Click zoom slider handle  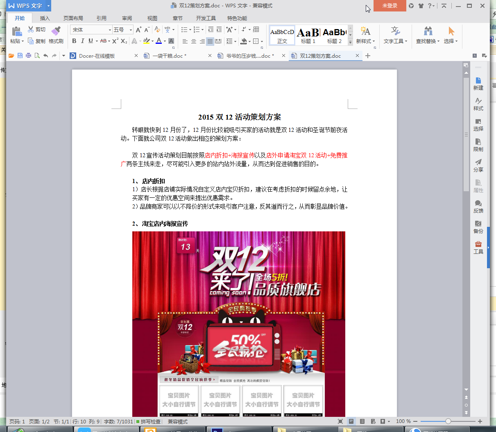(x=448, y=421)
